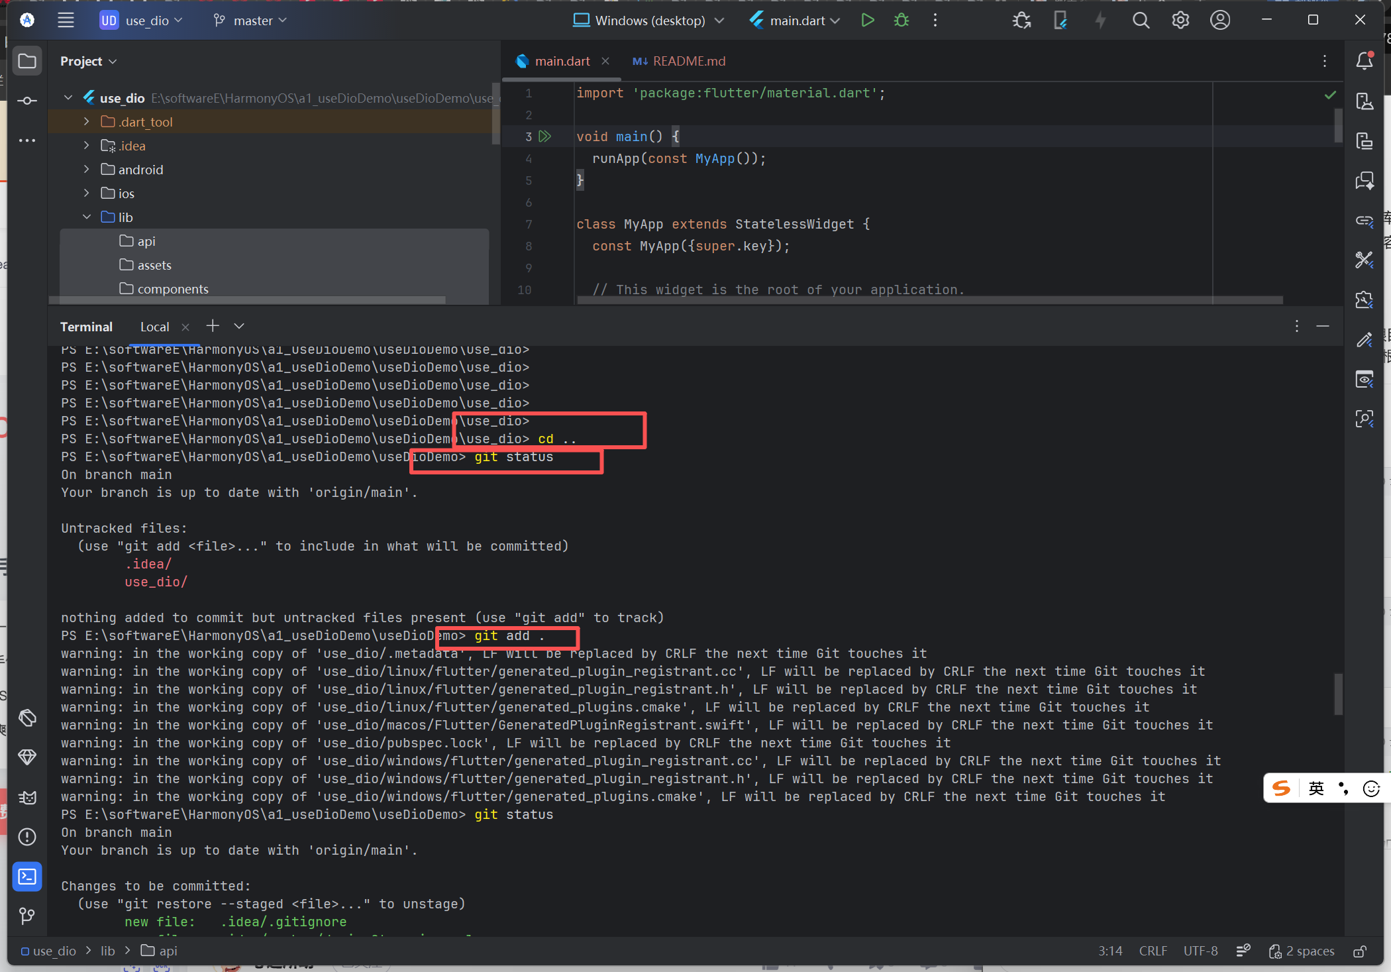Image resolution: width=1391 pixels, height=972 pixels.
Task: Click CRLF line separator in status bar
Action: (x=1153, y=951)
